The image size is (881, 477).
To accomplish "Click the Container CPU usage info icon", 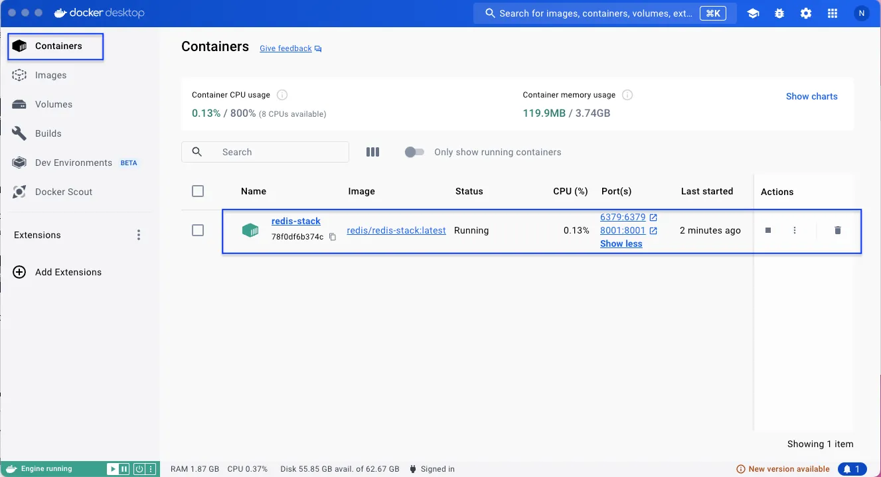I will 281,95.
